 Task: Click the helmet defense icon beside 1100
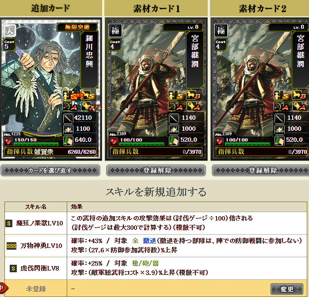point(68,129)
